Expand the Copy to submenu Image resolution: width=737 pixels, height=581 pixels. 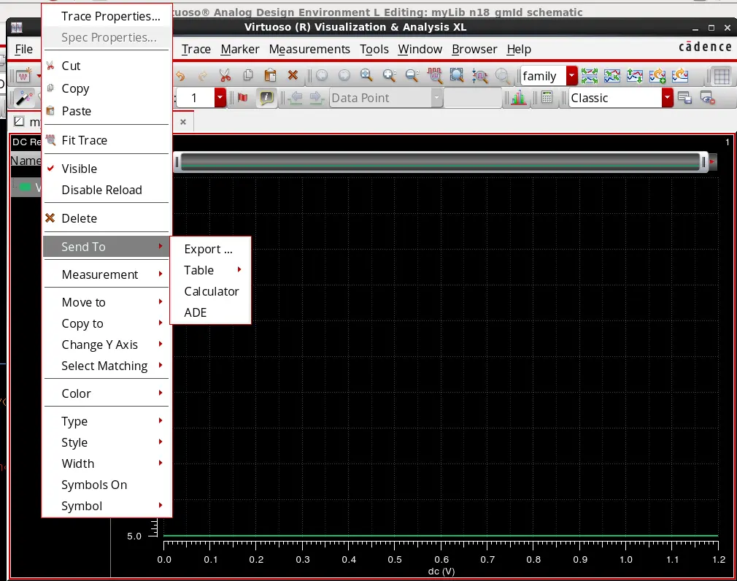[x=107, y=323]
